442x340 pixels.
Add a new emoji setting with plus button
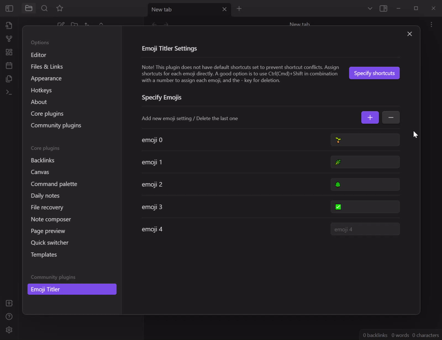click(370, 117)
